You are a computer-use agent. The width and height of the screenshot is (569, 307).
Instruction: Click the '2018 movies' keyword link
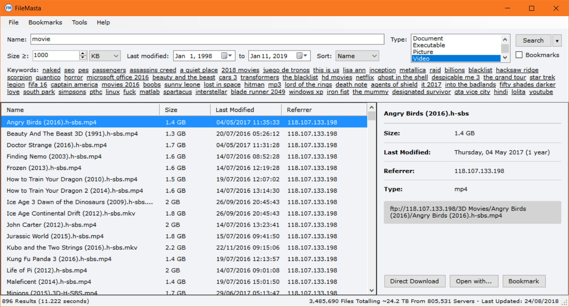pyautogui.click(x=240, y=70)
